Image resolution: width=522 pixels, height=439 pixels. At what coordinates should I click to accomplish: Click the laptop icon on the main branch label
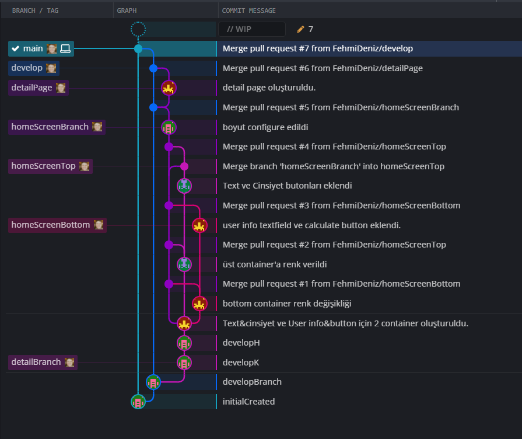click(x=64, y=48)
